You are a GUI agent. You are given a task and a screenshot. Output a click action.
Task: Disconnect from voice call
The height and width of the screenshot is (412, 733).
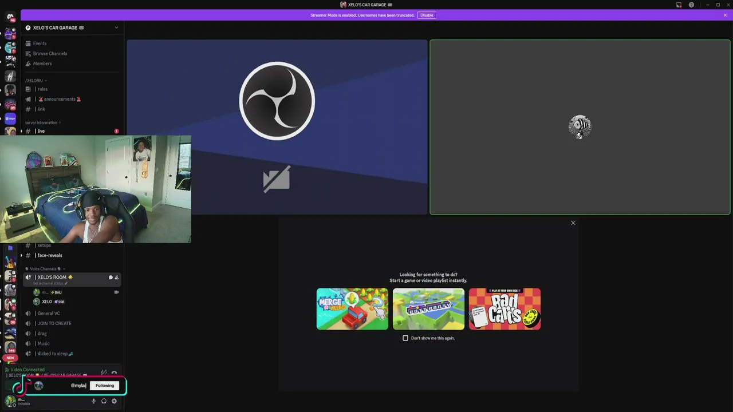coord(114,373)
